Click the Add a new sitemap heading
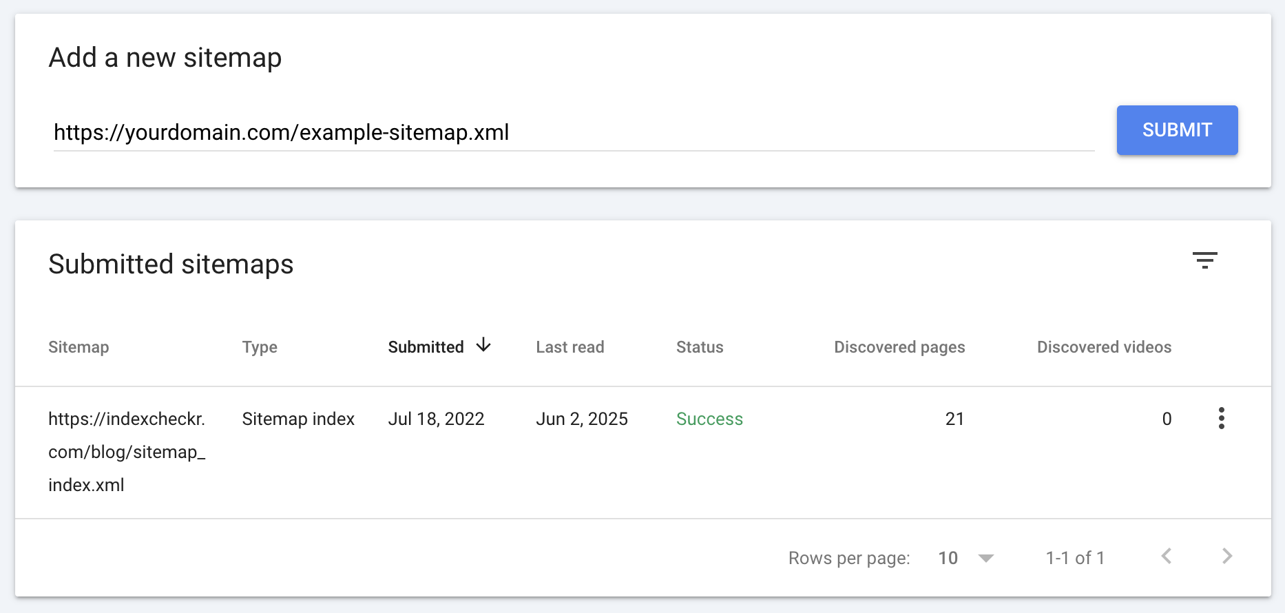This screenshot has width=1285, height=613. point(165,58)
